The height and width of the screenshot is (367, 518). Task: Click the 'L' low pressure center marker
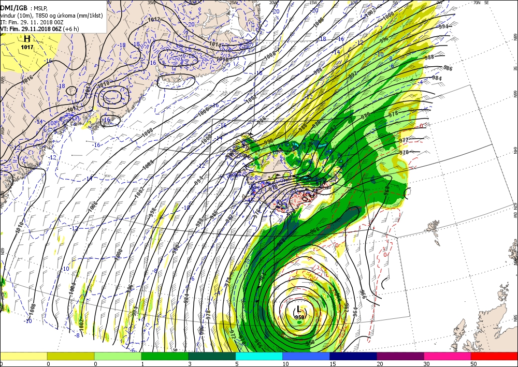tap(299, 309)
